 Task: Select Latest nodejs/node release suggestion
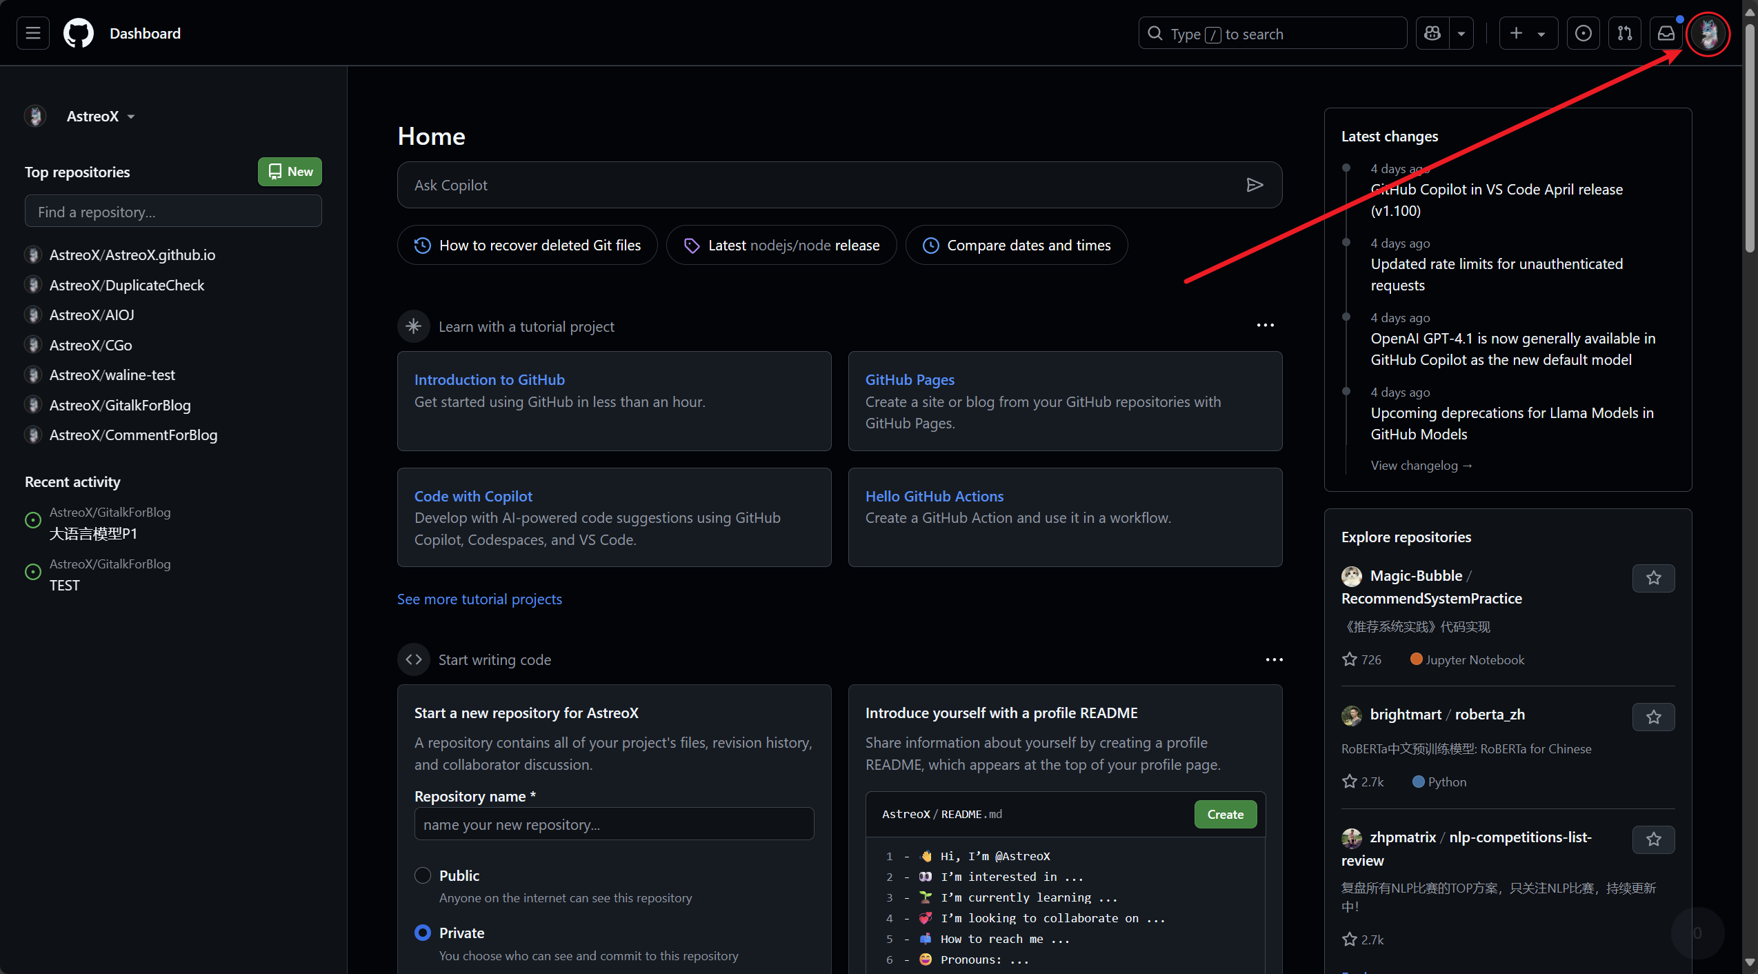[x=781, y=245]
